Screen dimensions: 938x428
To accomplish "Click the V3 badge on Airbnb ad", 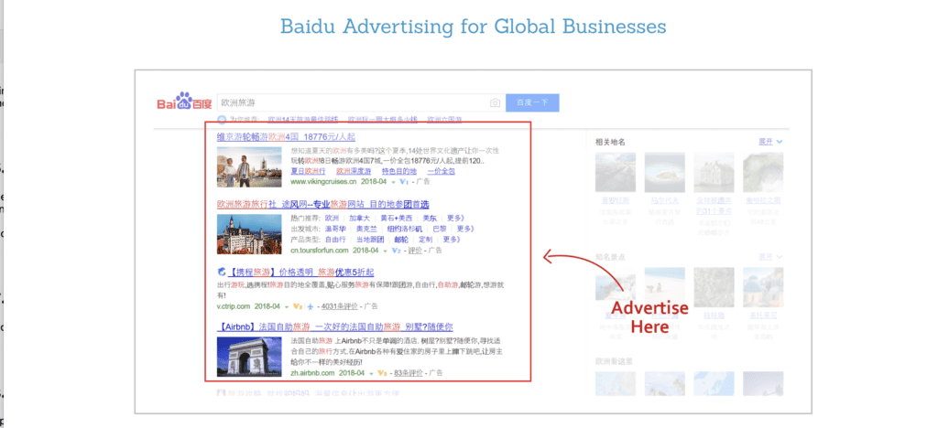I will coord(382,372).
